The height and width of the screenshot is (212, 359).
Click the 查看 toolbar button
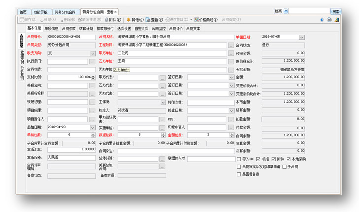[154, 20]
